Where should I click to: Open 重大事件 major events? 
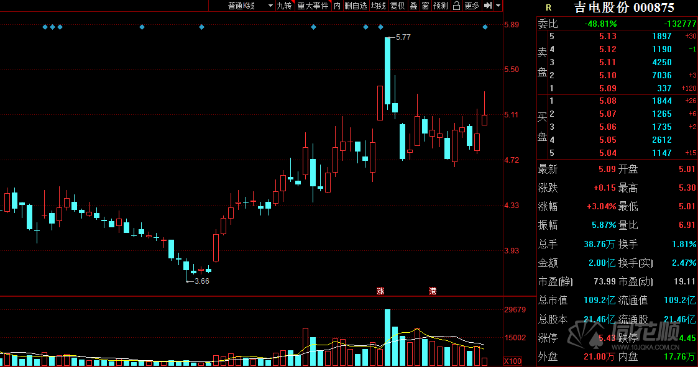tap(313, 6)
